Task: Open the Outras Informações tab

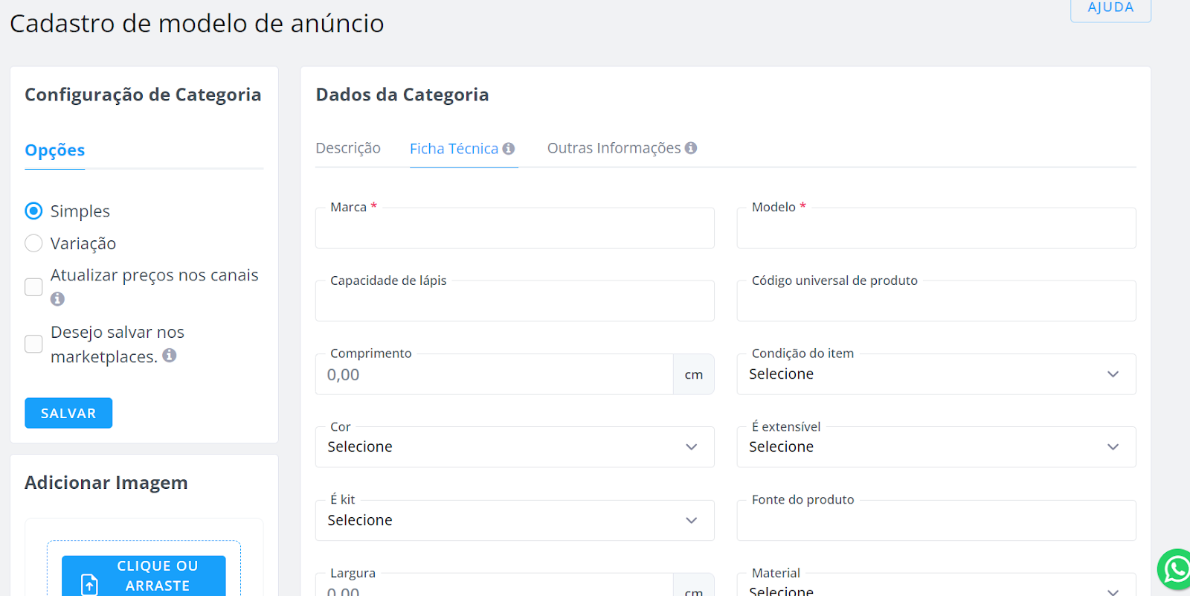Action: pos(614,148)
